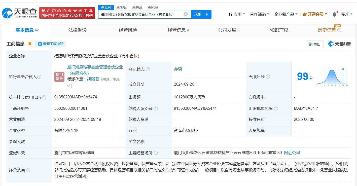Expand the 应用 dropdown menu
Viewport: 357px width, 186px height.
coord(237,14)
